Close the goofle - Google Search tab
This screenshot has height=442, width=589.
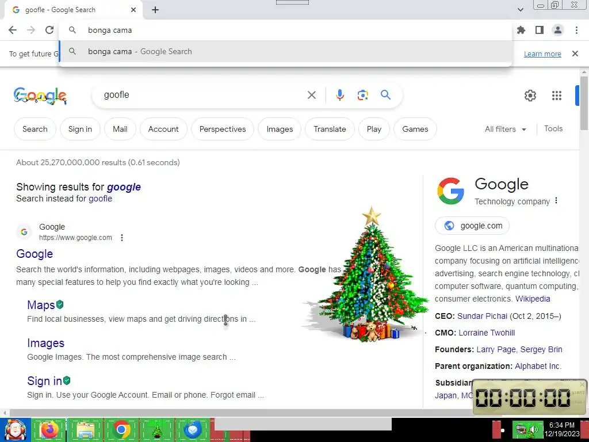point(133,10)
